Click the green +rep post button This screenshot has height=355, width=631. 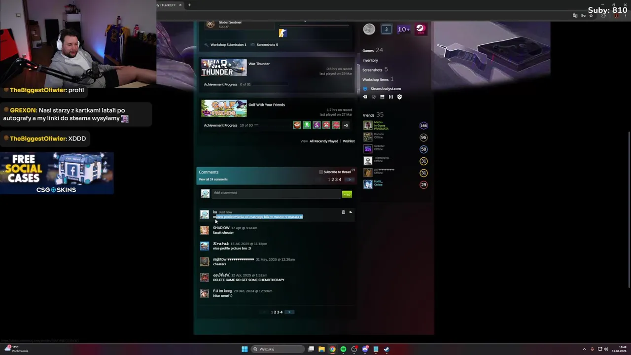click(x=347, y=194)
